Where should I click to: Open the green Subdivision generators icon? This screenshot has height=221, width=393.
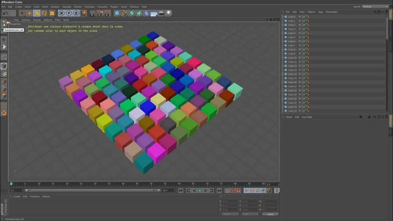point(132,13)
